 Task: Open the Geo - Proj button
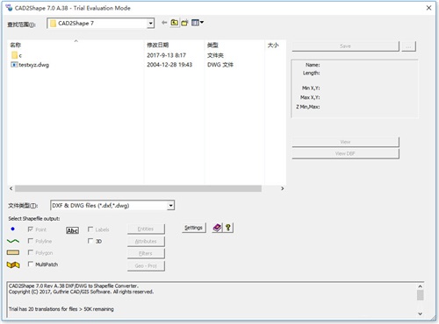click(146, 266)
